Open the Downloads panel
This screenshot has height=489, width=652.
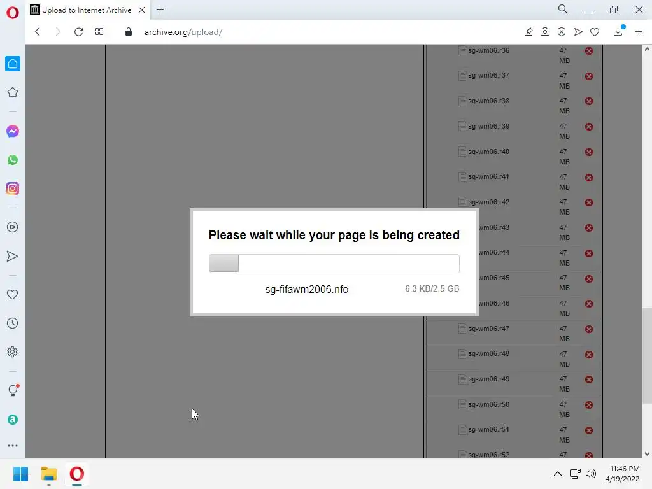pos(618,32)
